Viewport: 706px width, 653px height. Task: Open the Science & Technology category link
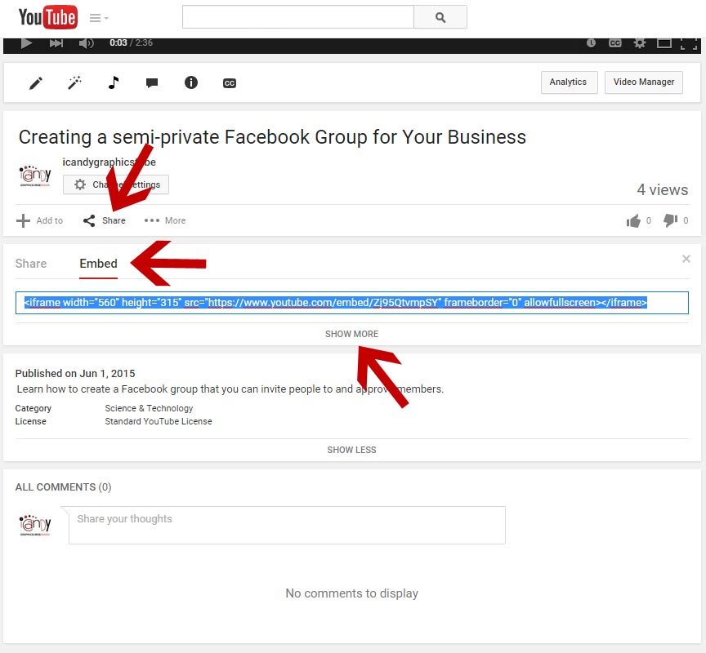point(149,408)
